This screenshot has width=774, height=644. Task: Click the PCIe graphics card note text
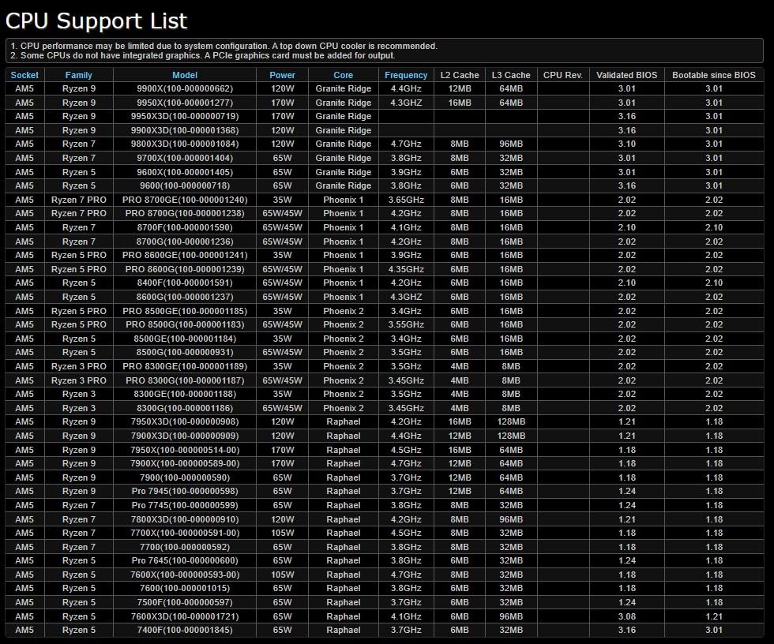(x=203, y=56)
